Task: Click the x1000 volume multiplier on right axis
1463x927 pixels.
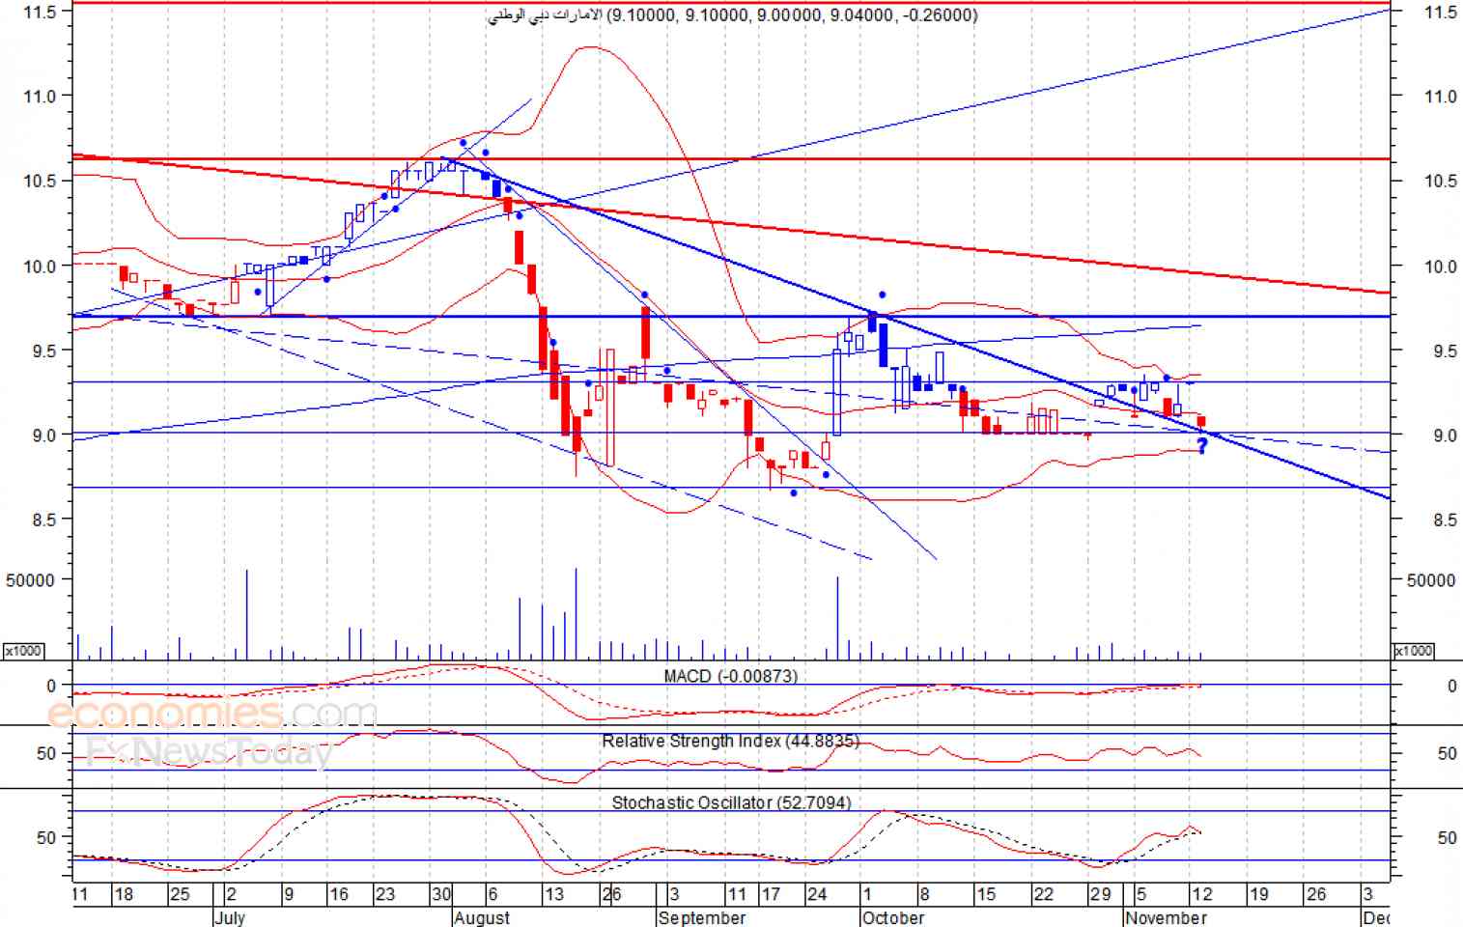Action: 1413,651
